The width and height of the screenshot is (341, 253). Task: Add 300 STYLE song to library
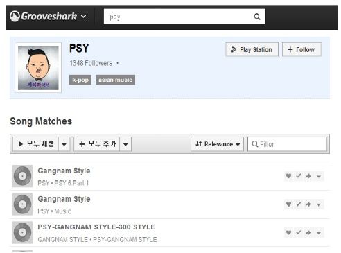(299, 232)
